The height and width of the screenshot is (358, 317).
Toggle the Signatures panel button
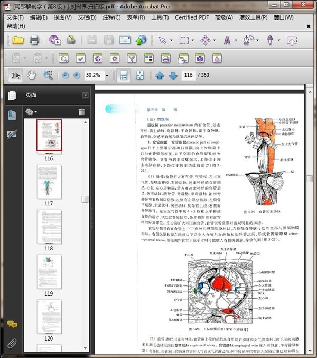pos(12,135)
